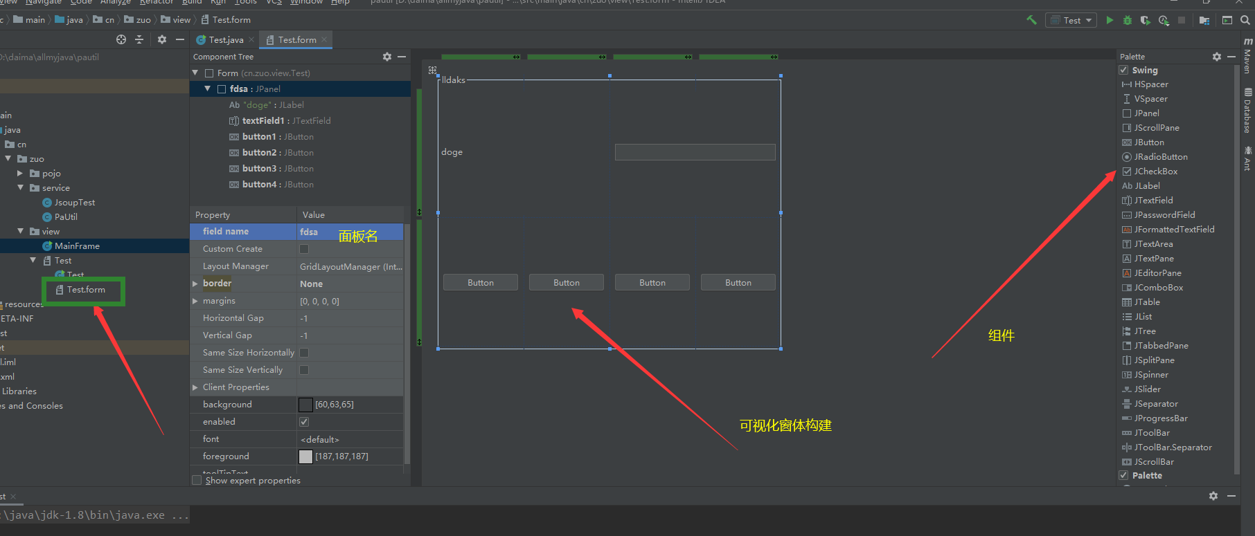Toggle the Swing palette group checkbox

[x=1124, y=70]
